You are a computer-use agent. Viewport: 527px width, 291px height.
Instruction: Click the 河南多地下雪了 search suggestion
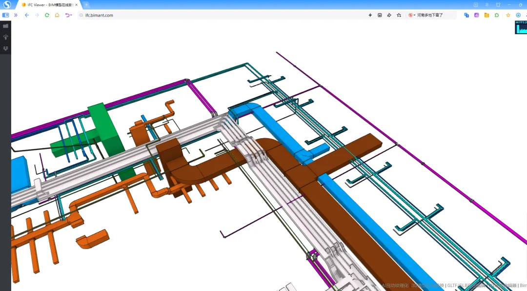(x=430, y=15)
